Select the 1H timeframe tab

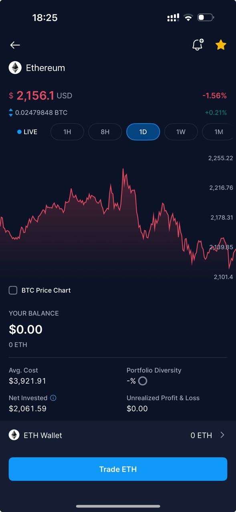click(x=67, y=132)
